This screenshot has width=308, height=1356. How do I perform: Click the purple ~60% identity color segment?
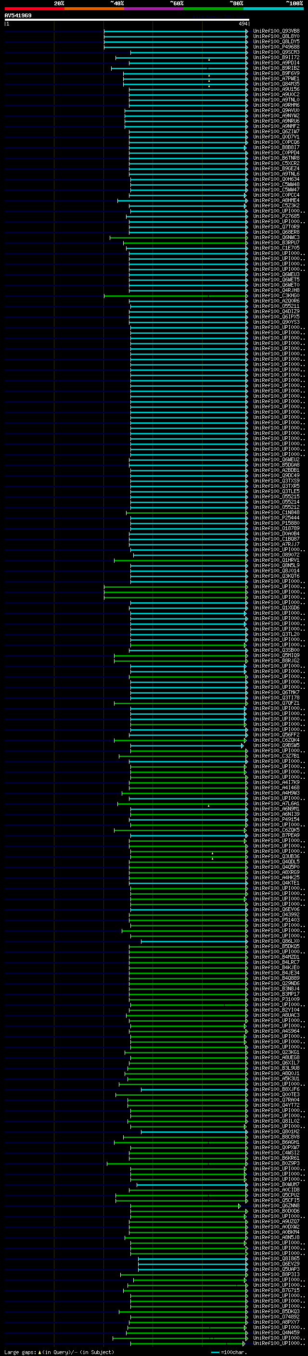(x=154, y=9)
